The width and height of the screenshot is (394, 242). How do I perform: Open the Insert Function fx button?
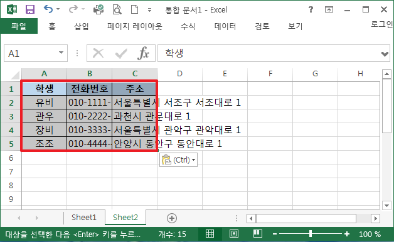[143, 53]
